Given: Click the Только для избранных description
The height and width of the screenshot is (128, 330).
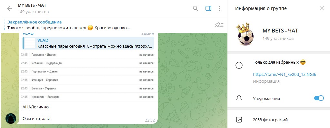Looking at the screenshot, I should pos(279,62).
